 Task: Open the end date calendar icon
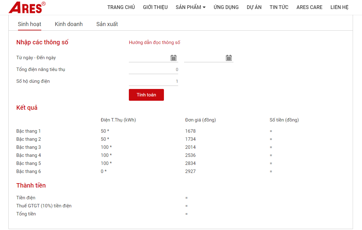tap(229, 58)
